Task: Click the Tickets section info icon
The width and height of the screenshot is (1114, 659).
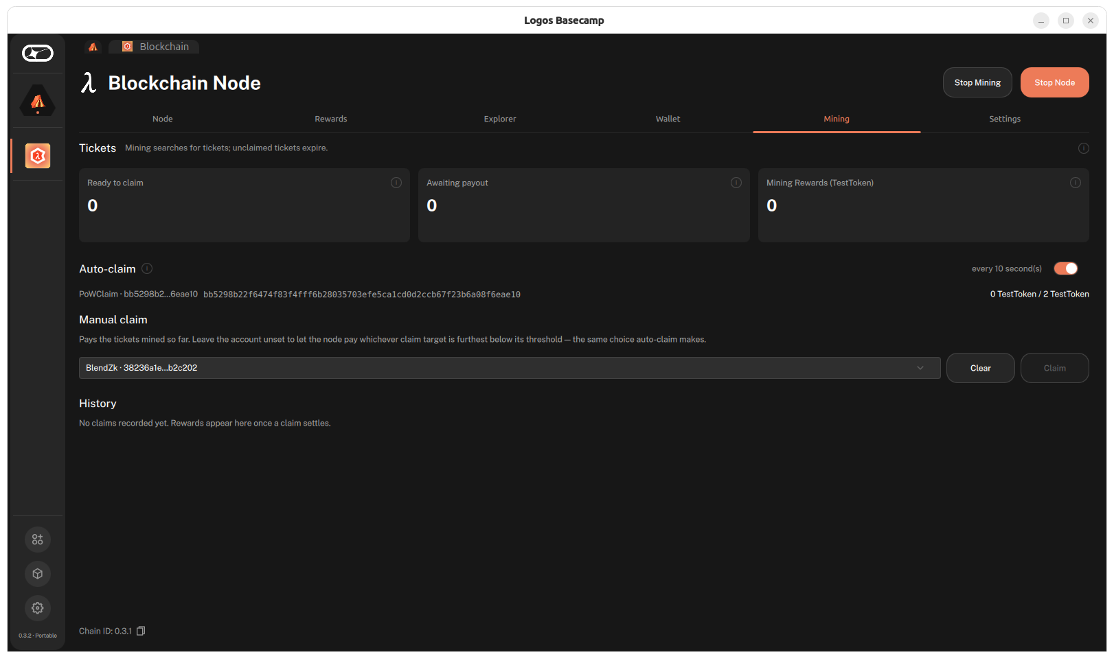Action: [1084, 148]
